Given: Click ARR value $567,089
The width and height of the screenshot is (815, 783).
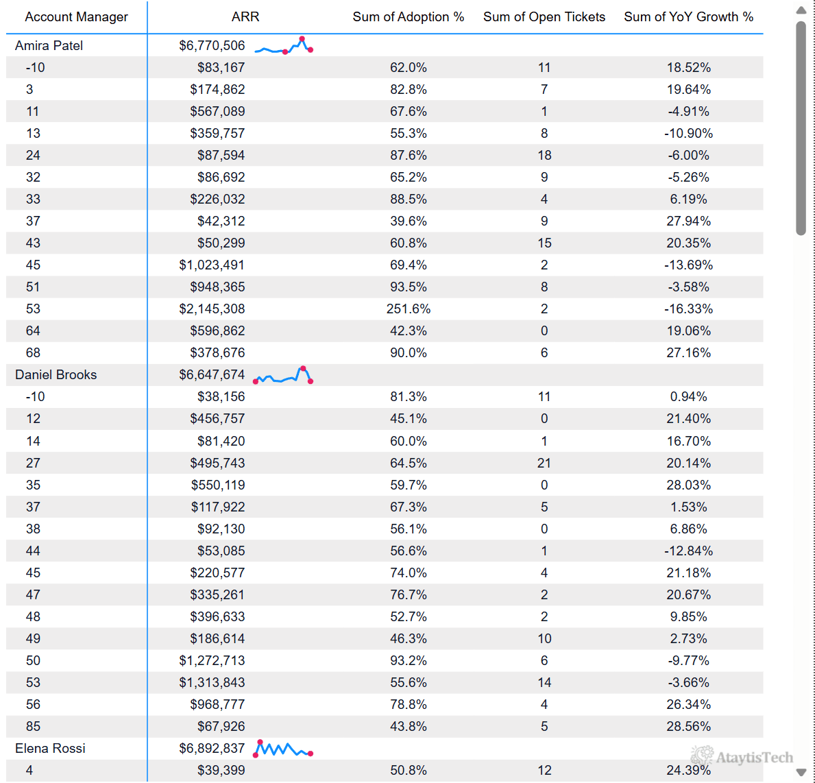Looking at the screenshot, I should (217, 111).
